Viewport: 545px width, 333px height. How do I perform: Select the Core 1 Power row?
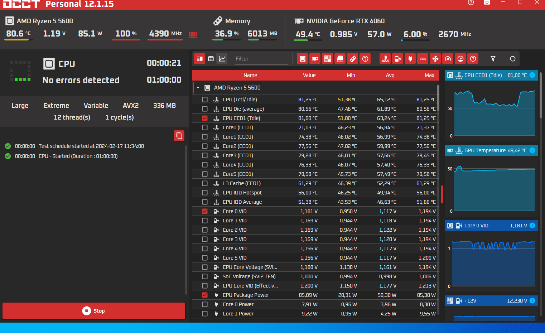[x=316, y=314]
